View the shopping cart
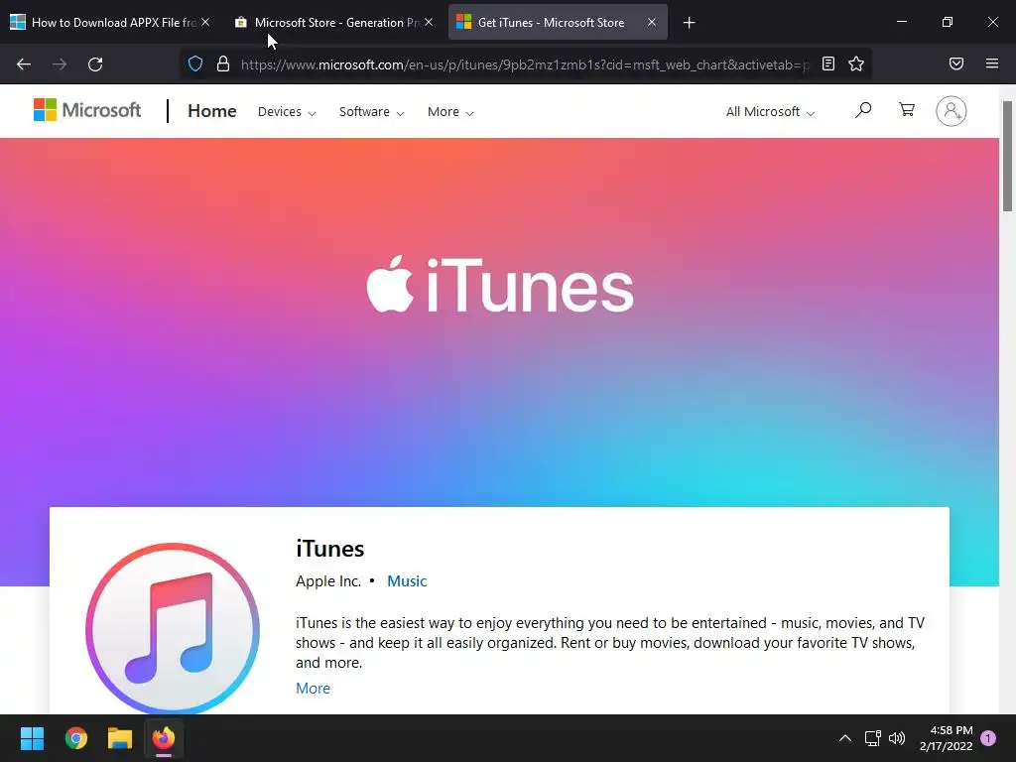The height and width of the screenshot is (762, 1016). [x=907, y=109]
